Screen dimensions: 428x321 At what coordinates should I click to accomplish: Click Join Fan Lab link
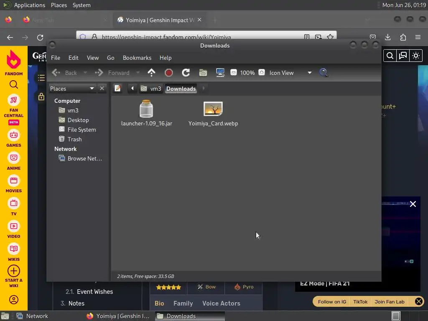(x=390, y=302)
